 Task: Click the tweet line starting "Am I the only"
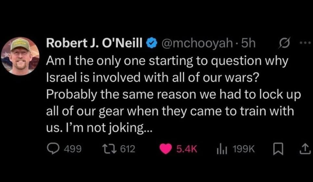tap(167, 61)
